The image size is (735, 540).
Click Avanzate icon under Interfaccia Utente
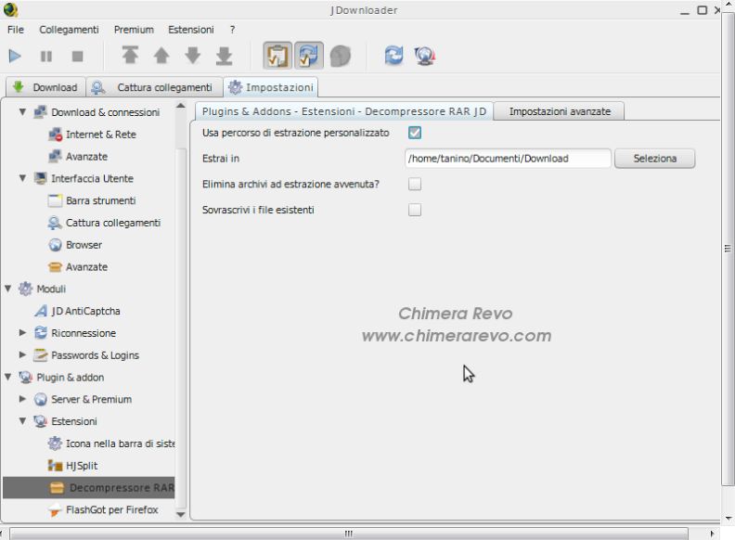(55, 266)
